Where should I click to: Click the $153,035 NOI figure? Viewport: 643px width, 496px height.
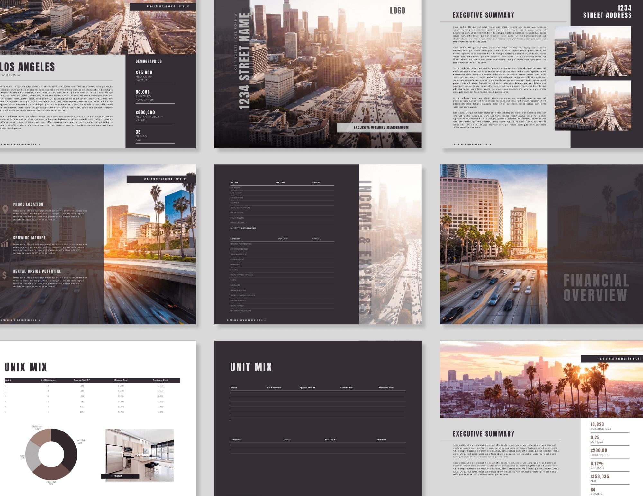click(600, 476)
